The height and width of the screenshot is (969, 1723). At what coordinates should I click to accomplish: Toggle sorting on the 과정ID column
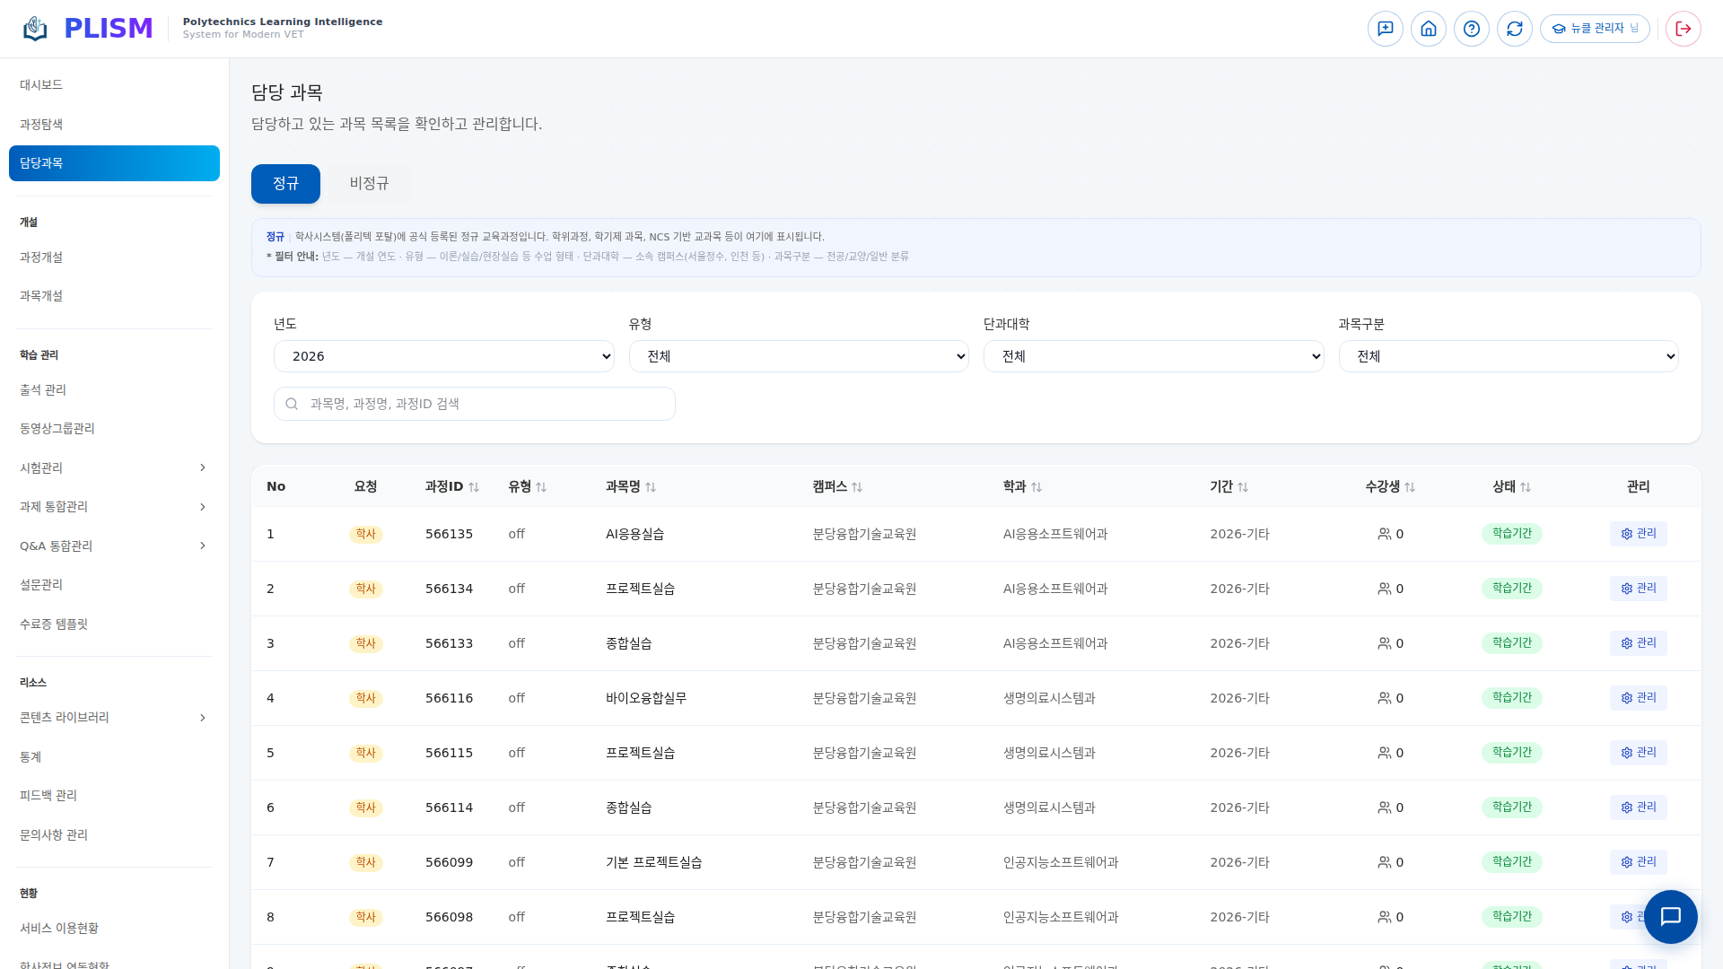pos(475,487)
